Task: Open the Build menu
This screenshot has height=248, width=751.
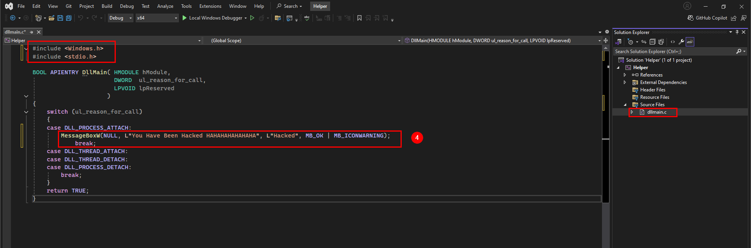Action: pyautogui.click(x=107, y=6)
